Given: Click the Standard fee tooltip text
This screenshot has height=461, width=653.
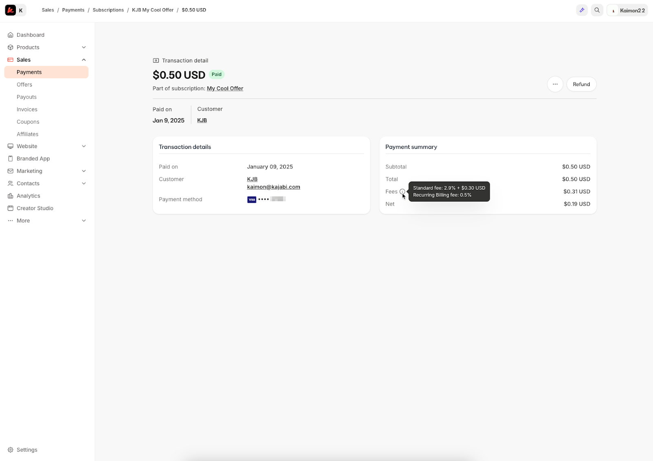Looking at the screenshot, I should tap(449, 188).
